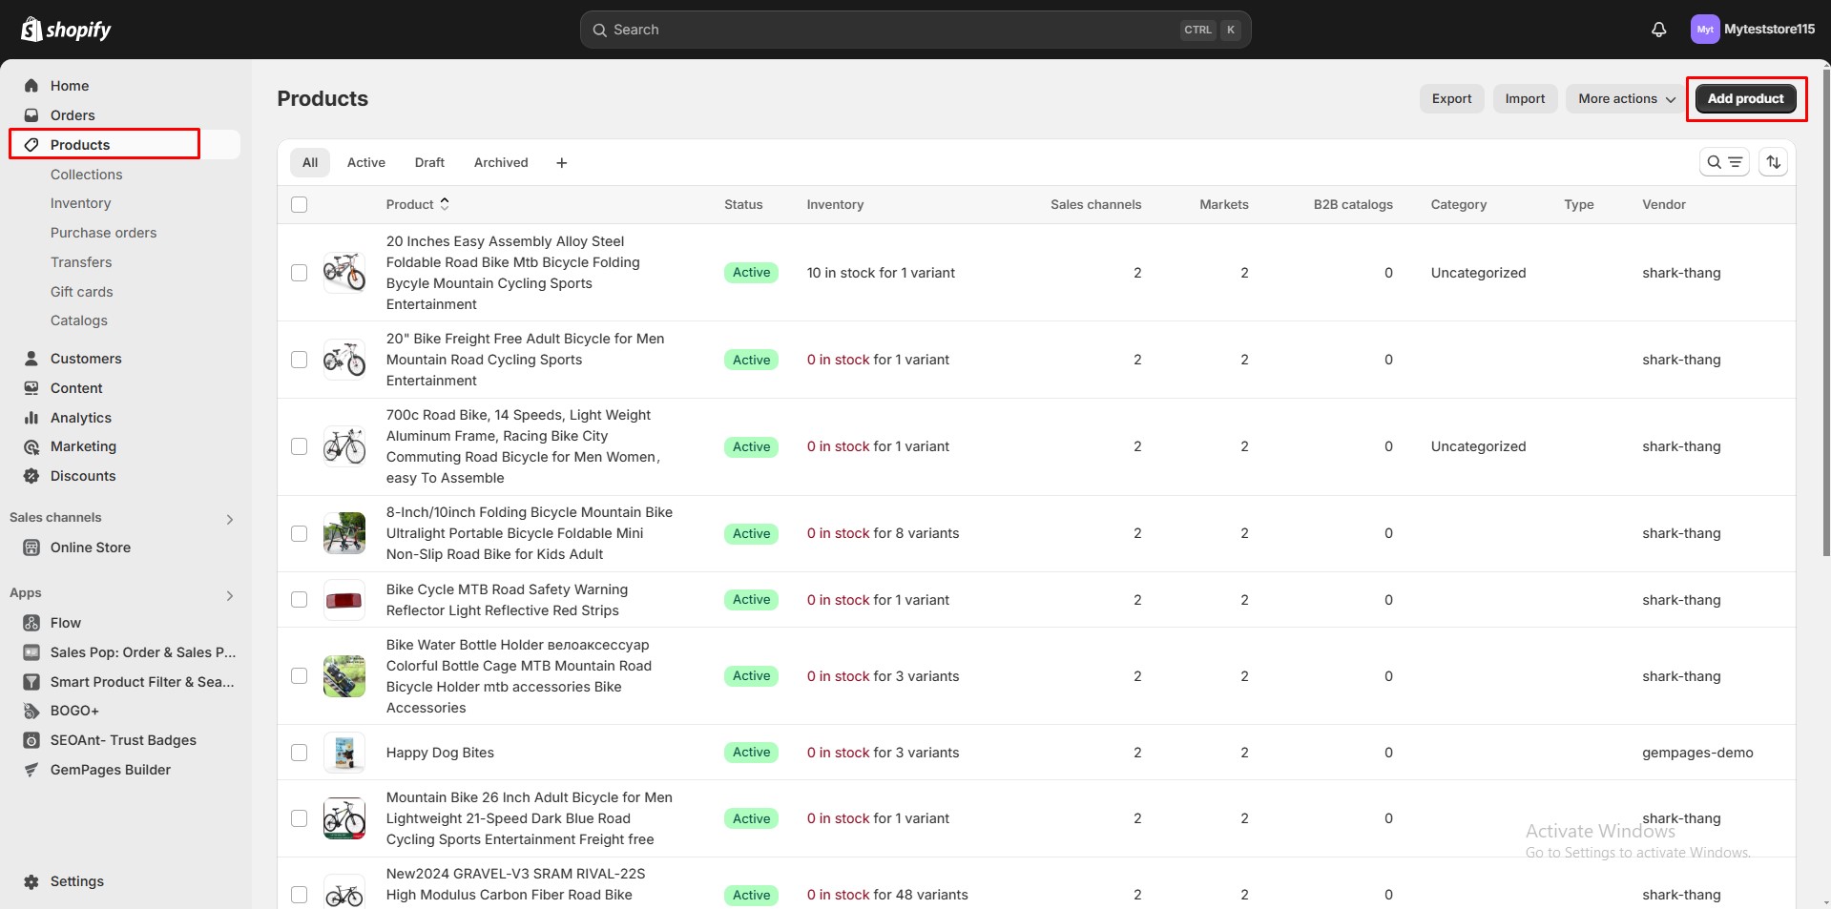Switch to the Draft tab
1831x909 pixels.
point(429,162)
